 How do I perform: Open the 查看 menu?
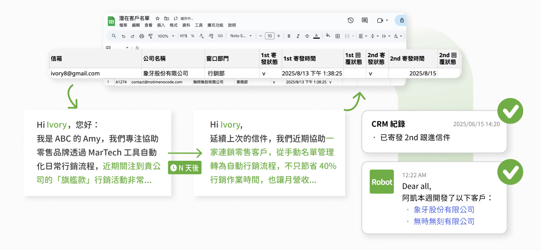[149, 25]
